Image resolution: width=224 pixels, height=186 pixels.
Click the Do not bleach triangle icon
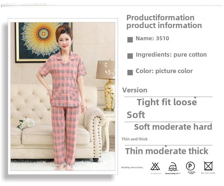click(155, 166)
